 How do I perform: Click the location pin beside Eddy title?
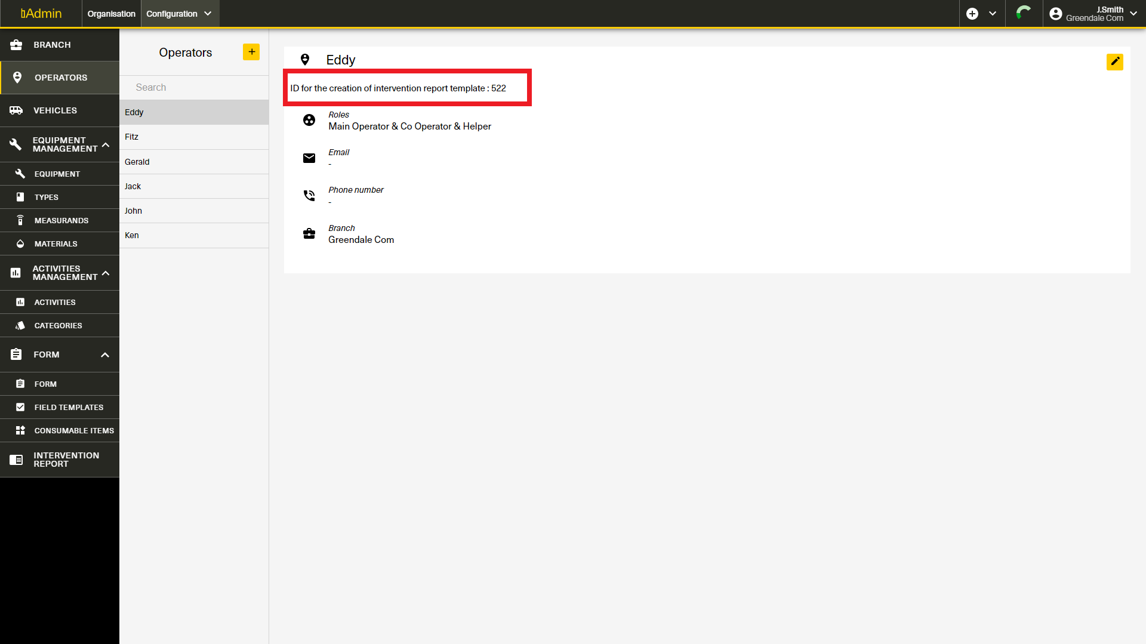[305, 60]
